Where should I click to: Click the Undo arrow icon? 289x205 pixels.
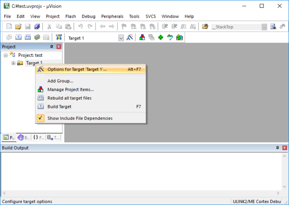pyautogui.click(x=80, y=26)
